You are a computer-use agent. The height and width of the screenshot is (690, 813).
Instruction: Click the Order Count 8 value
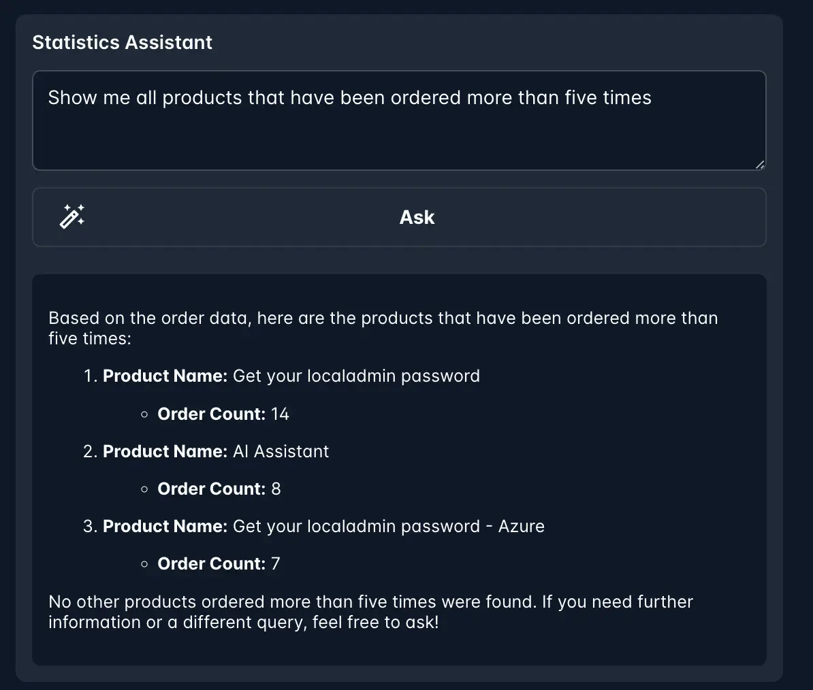(275, 489)
